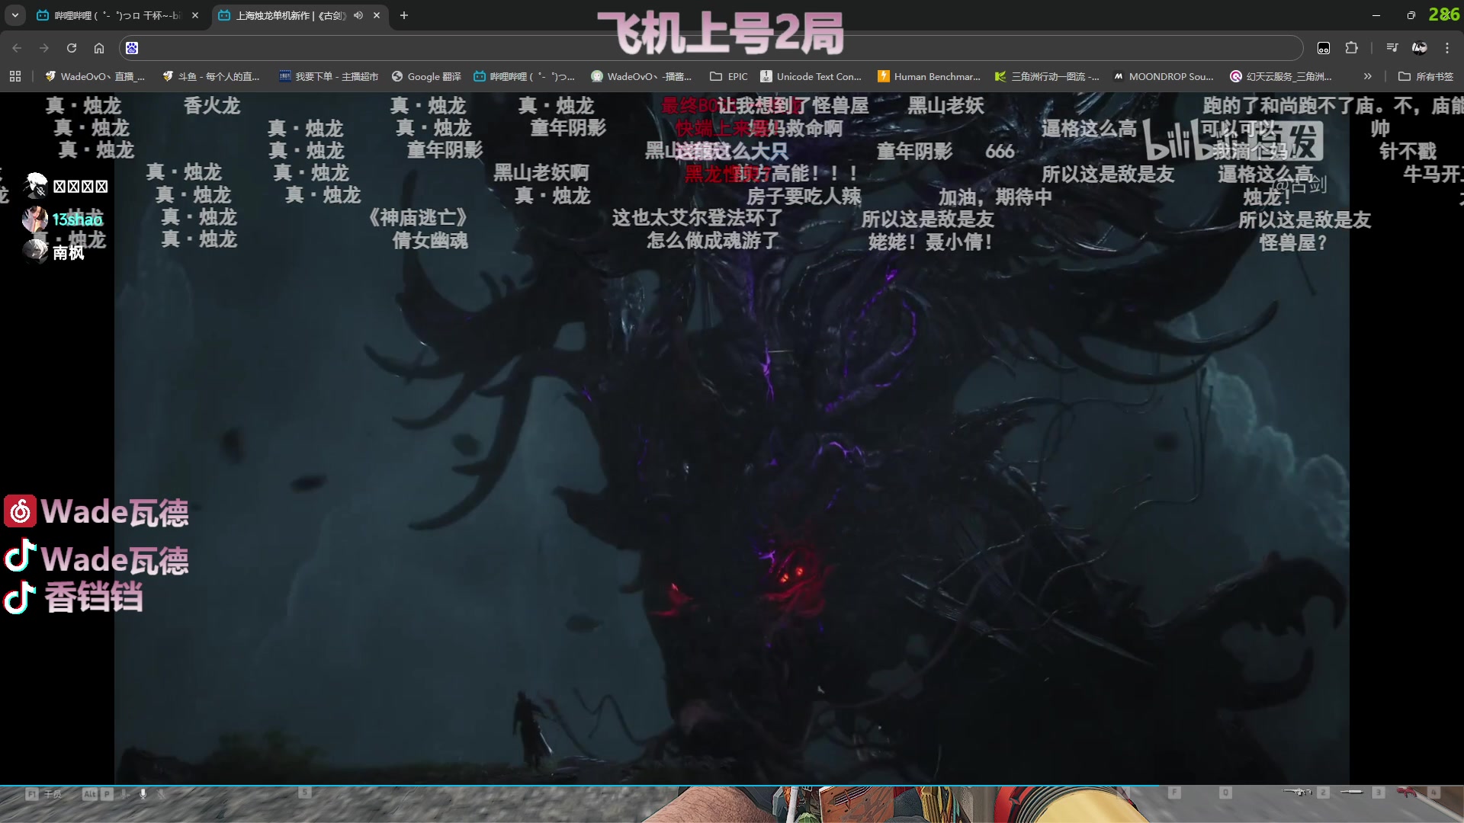
Task: Open the apps grid shortcut in bookmarks bar
Action: [15, 76]
